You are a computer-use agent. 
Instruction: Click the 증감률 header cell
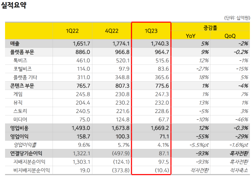point(210,28)
